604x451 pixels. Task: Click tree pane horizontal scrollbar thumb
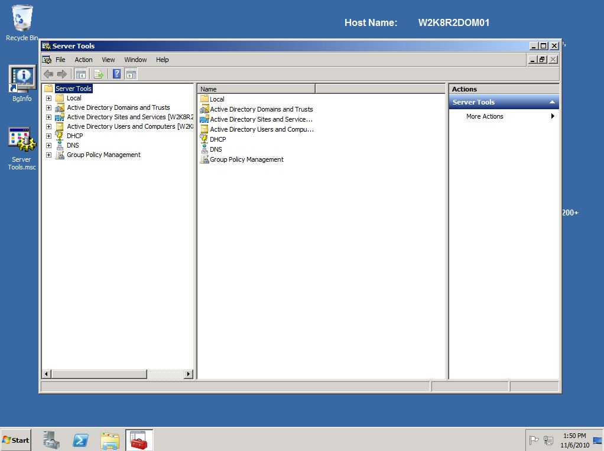(x=99, y=374)
